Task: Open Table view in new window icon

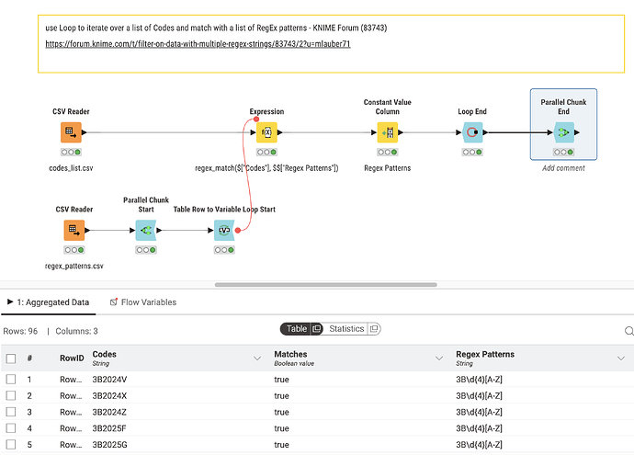Action: click(x=317, y=329)
